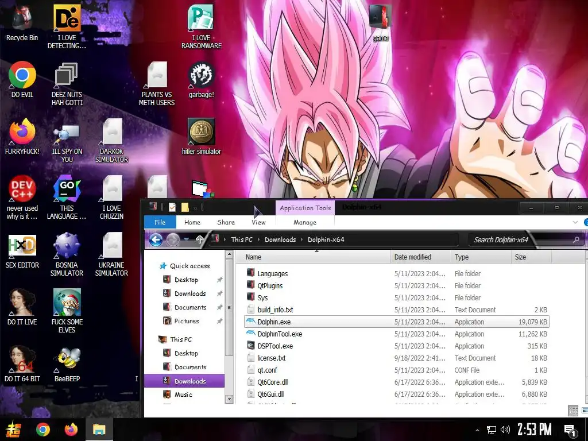
Task: Click the DSPTool.exe file icon
Action: 251,346
